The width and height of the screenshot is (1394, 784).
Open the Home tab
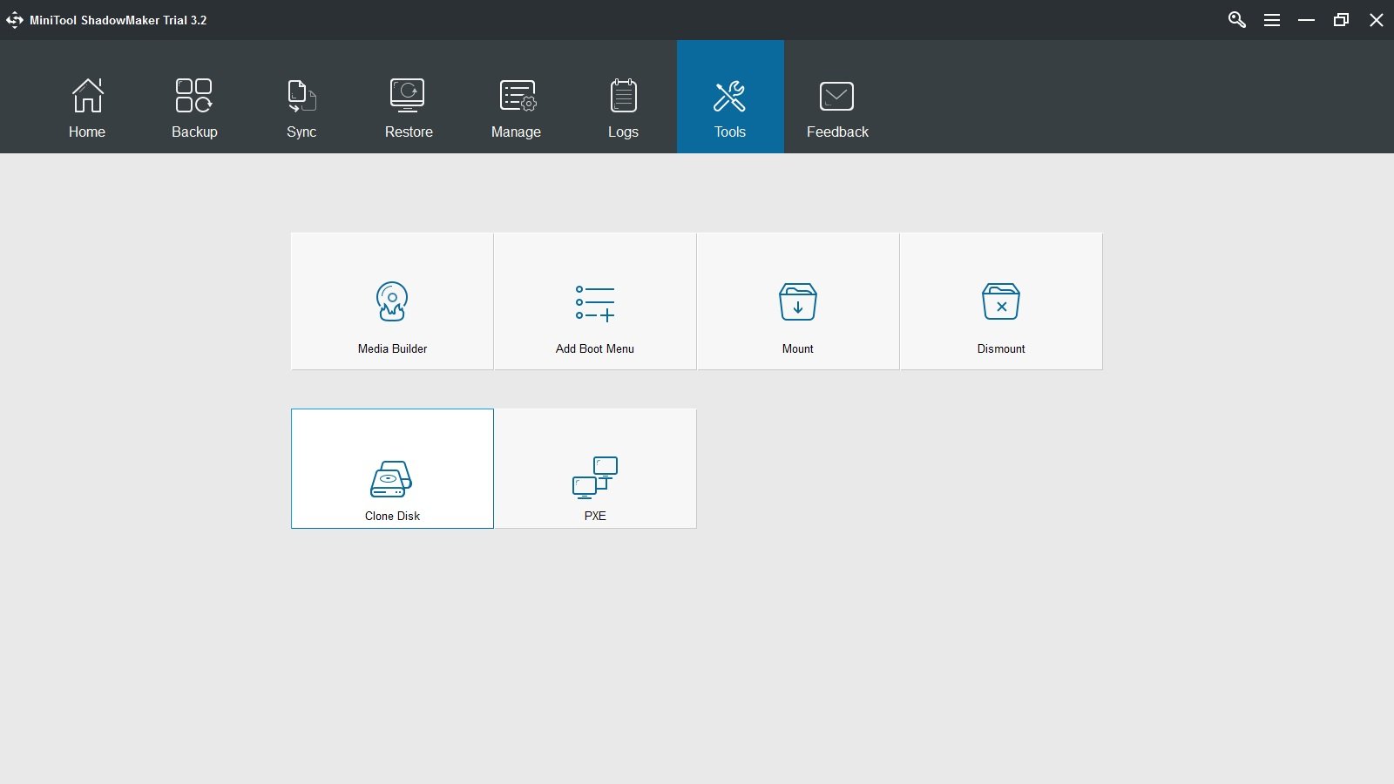87,97
